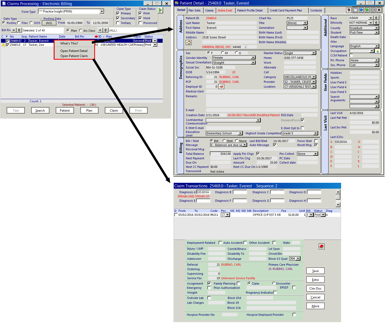Select the DOS date type radio button
The width and height of the screenshot is (387, 324).
click(31, 23)
